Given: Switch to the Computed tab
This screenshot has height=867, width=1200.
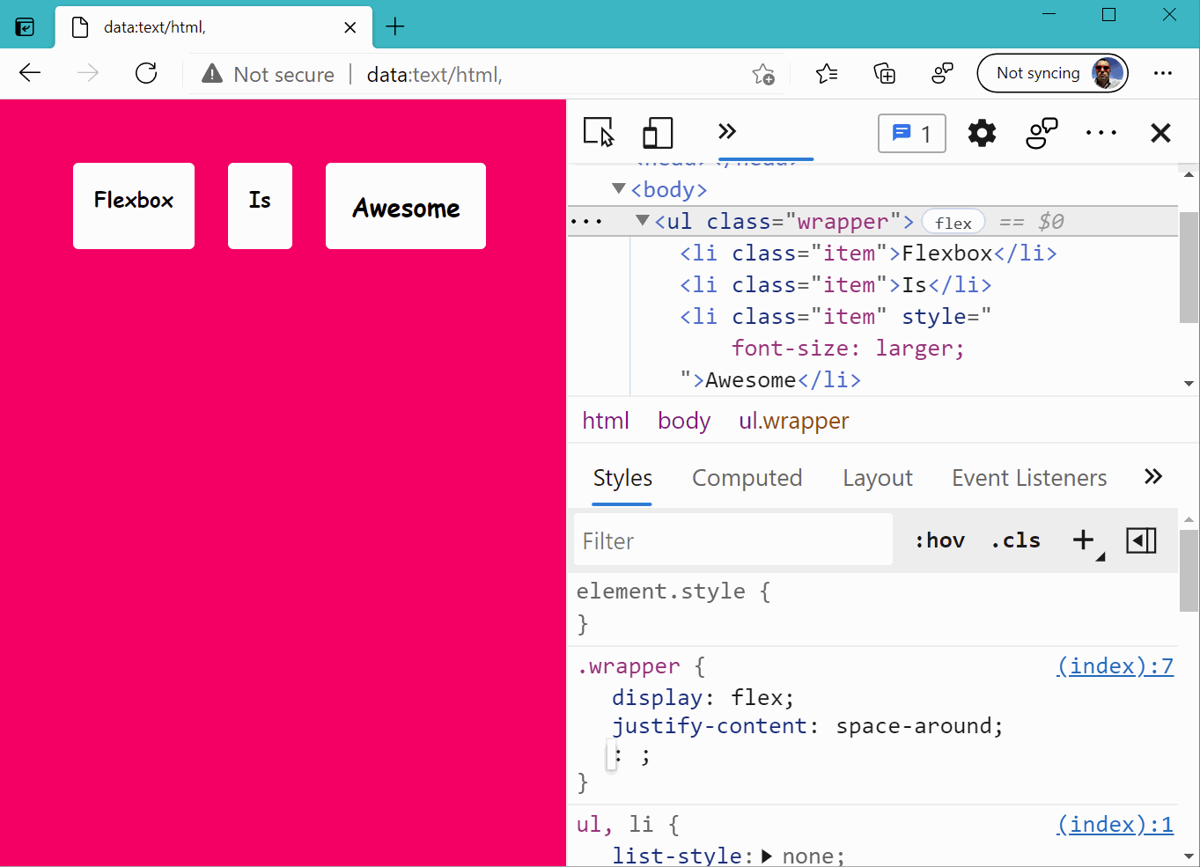Looking at the screenshot, I should (x=747, y=478).
